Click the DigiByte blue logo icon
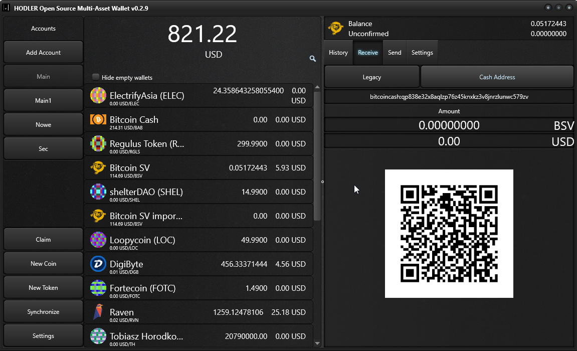577x351 pixels. (98, 264)
